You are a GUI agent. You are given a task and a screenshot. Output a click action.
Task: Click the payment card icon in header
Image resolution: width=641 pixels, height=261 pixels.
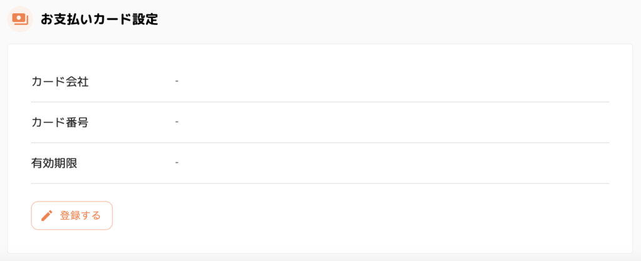20,19
